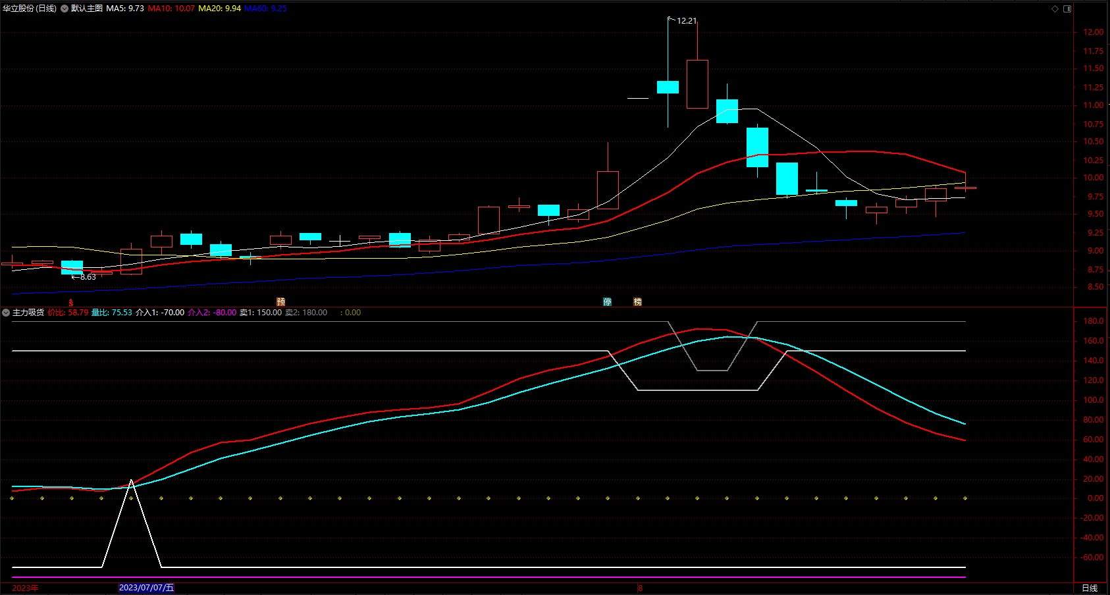Click the 8.50 price axis label
The height and width of the screenshot is (595, 1110).
pyautogui.click(x=1096, y=287)
